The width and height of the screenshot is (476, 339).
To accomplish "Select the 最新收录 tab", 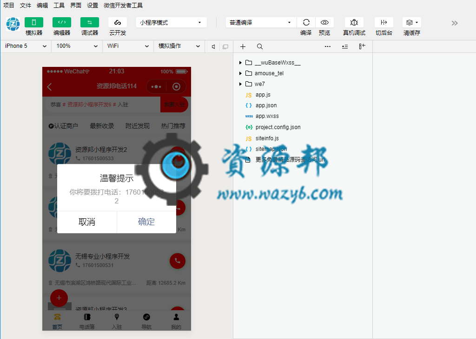I will [x=102, y=126].
